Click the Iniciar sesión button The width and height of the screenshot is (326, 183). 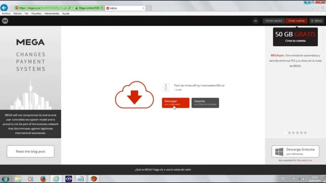[274, 21]
